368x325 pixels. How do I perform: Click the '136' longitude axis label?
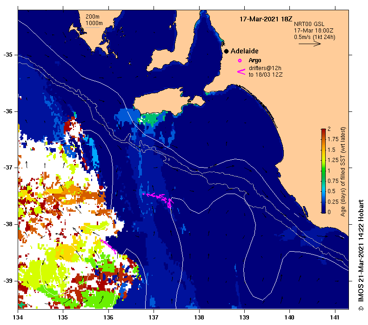click(x=108, y=318)
